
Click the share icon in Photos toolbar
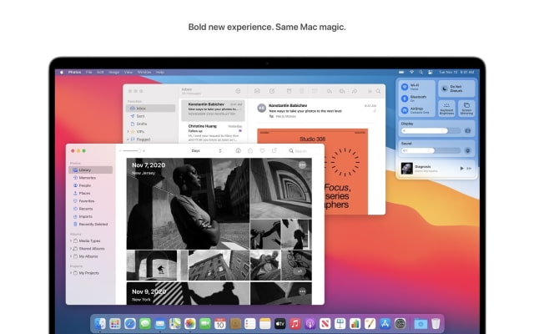250,151
